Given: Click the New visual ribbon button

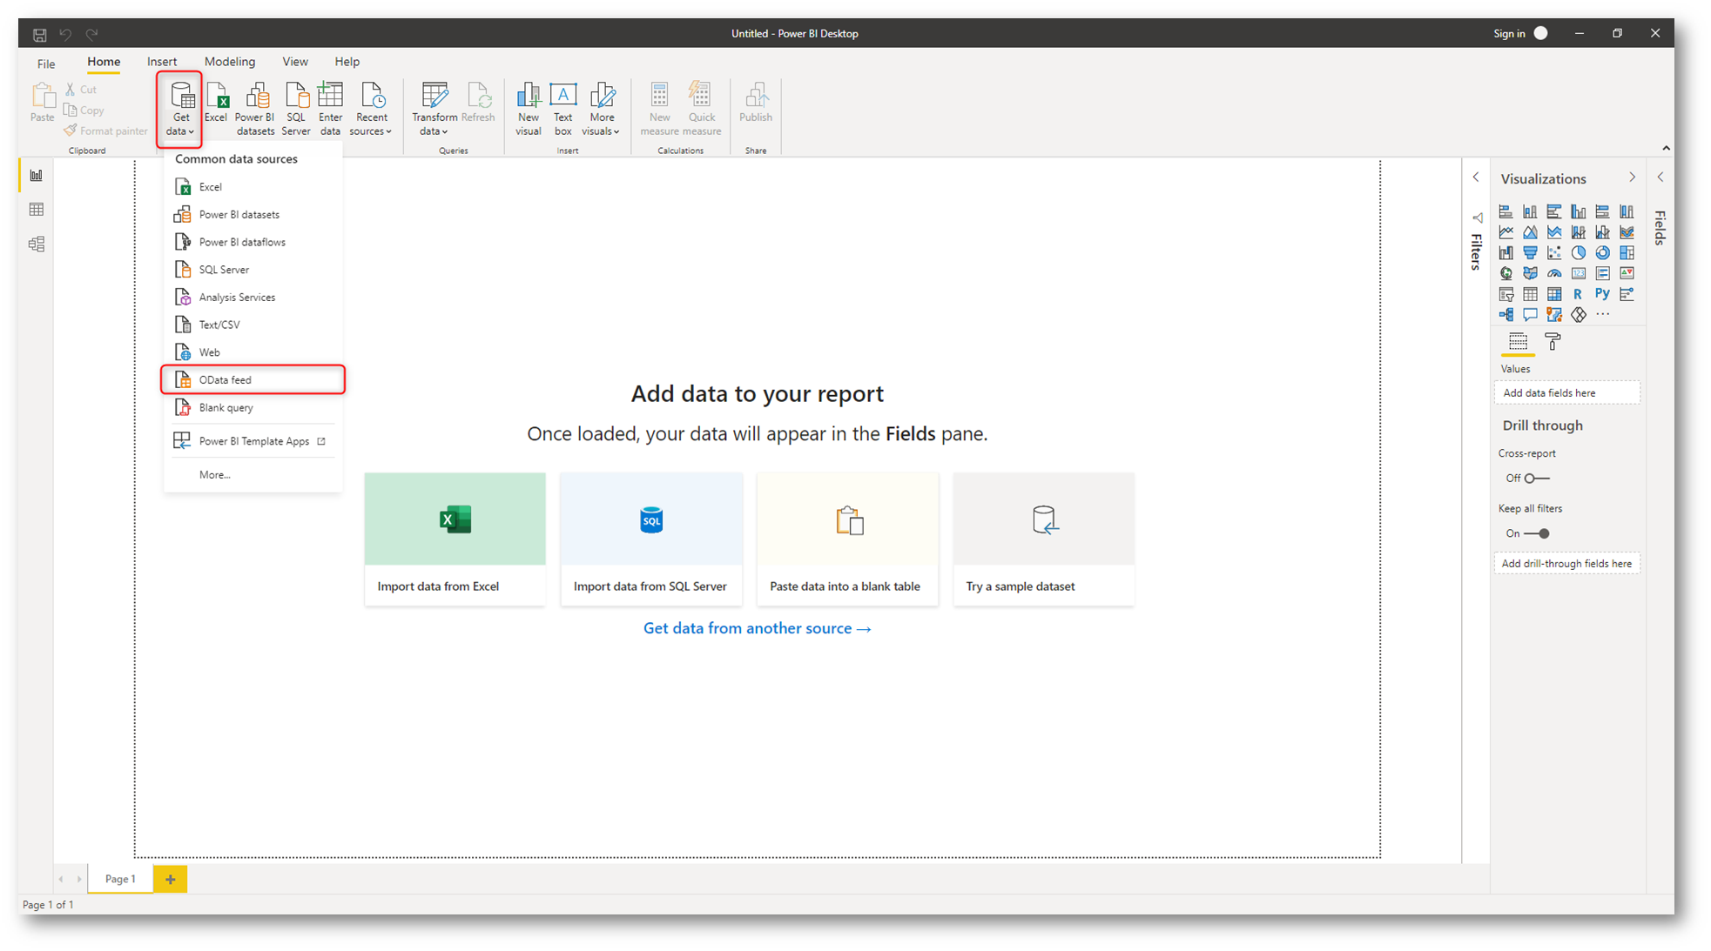Looking at the screenshot, I should tap(529, 108).
